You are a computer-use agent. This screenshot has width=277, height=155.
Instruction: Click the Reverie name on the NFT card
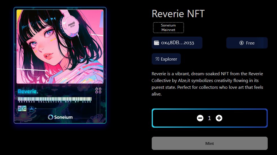[28, 92]
